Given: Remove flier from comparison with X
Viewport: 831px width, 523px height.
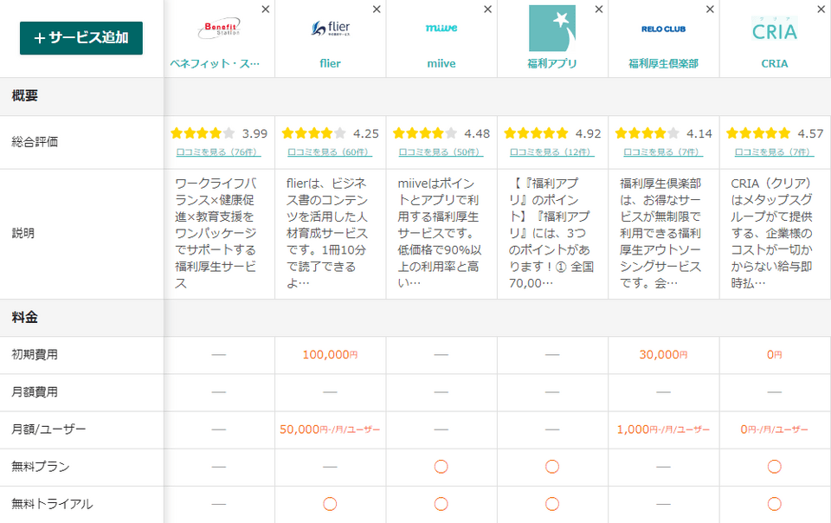Looking at the screenshot, I should pyautogui.click(x=376, y=10).
